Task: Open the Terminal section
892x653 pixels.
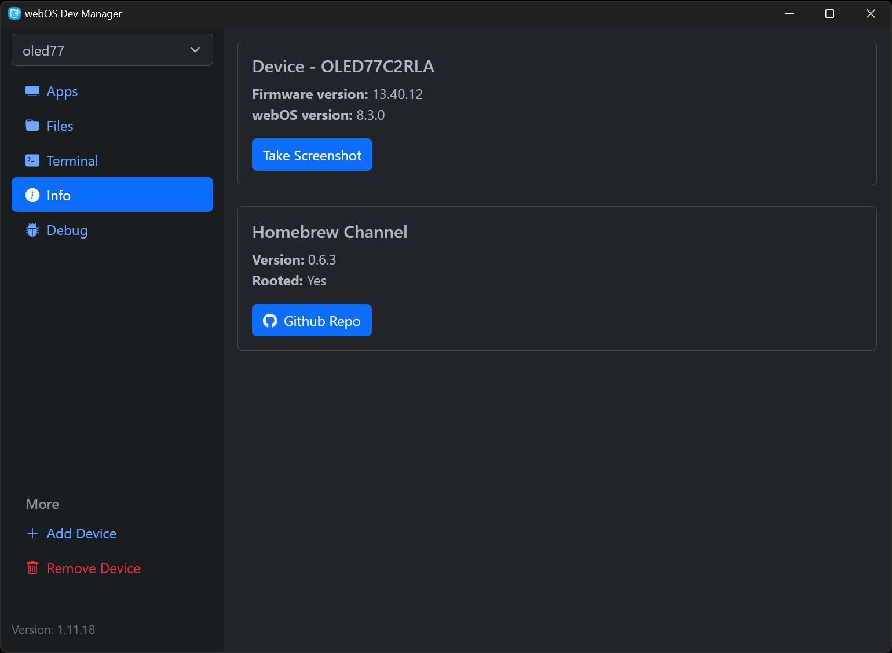Action: click(72, 161)
